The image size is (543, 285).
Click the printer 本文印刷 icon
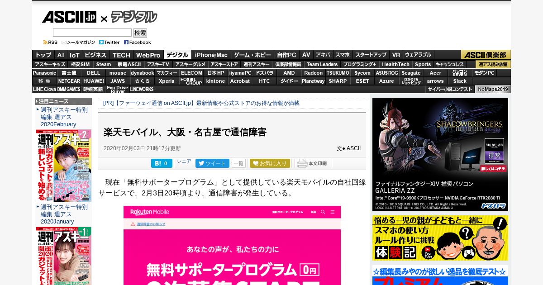point(312,163)
